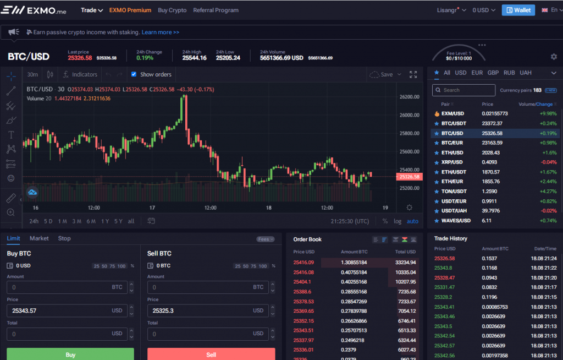Click the announcements megaphone icon
This screenshot has height=360, width=563.
tap(14, 32)
